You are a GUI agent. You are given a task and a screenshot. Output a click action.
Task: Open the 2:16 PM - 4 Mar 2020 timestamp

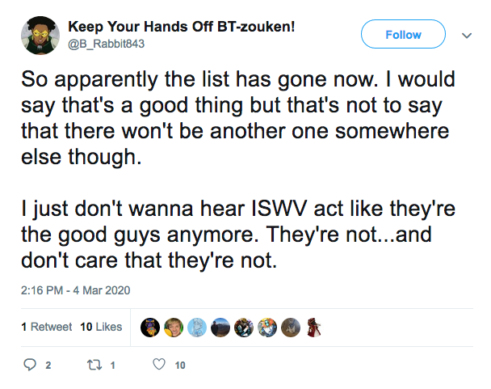coord(75,290)
